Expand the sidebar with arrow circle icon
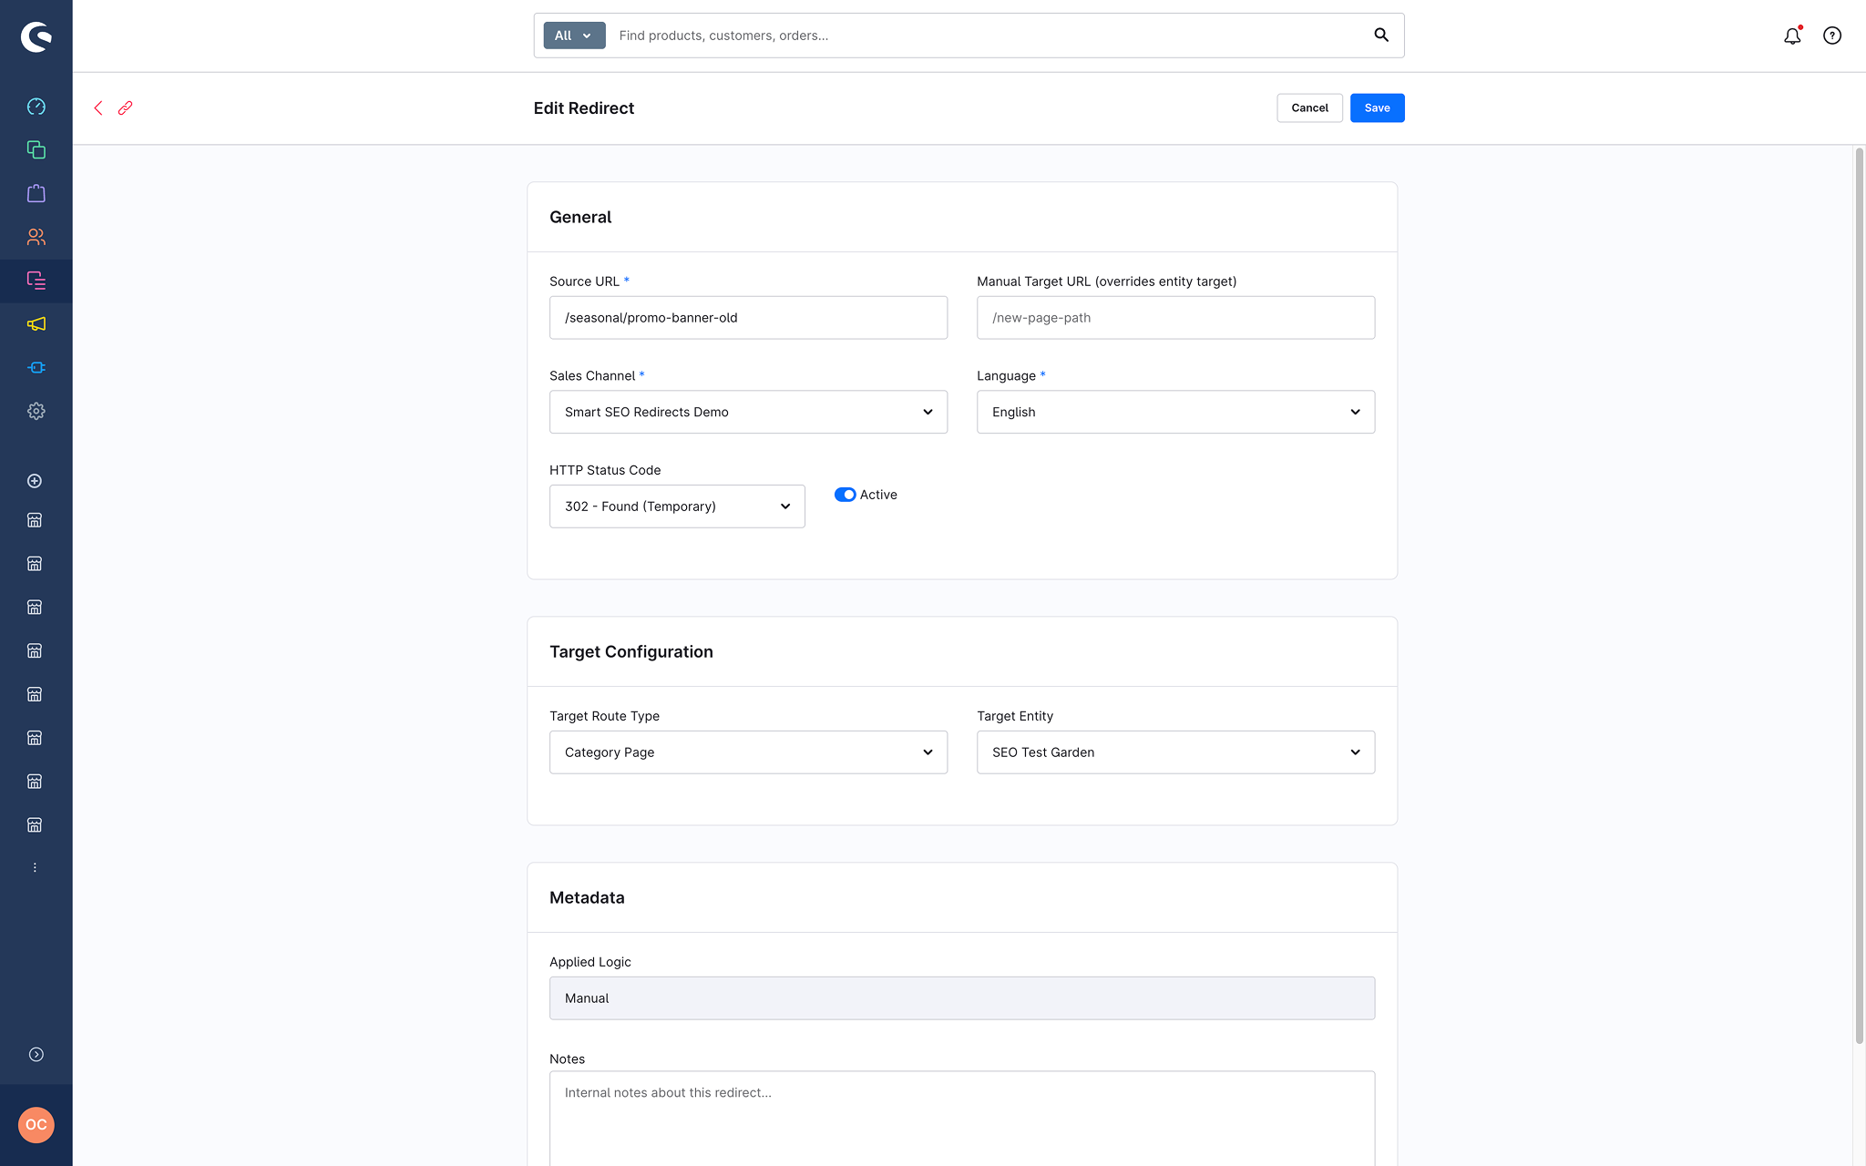The image size is (1866, 1166). [36, 1054]
